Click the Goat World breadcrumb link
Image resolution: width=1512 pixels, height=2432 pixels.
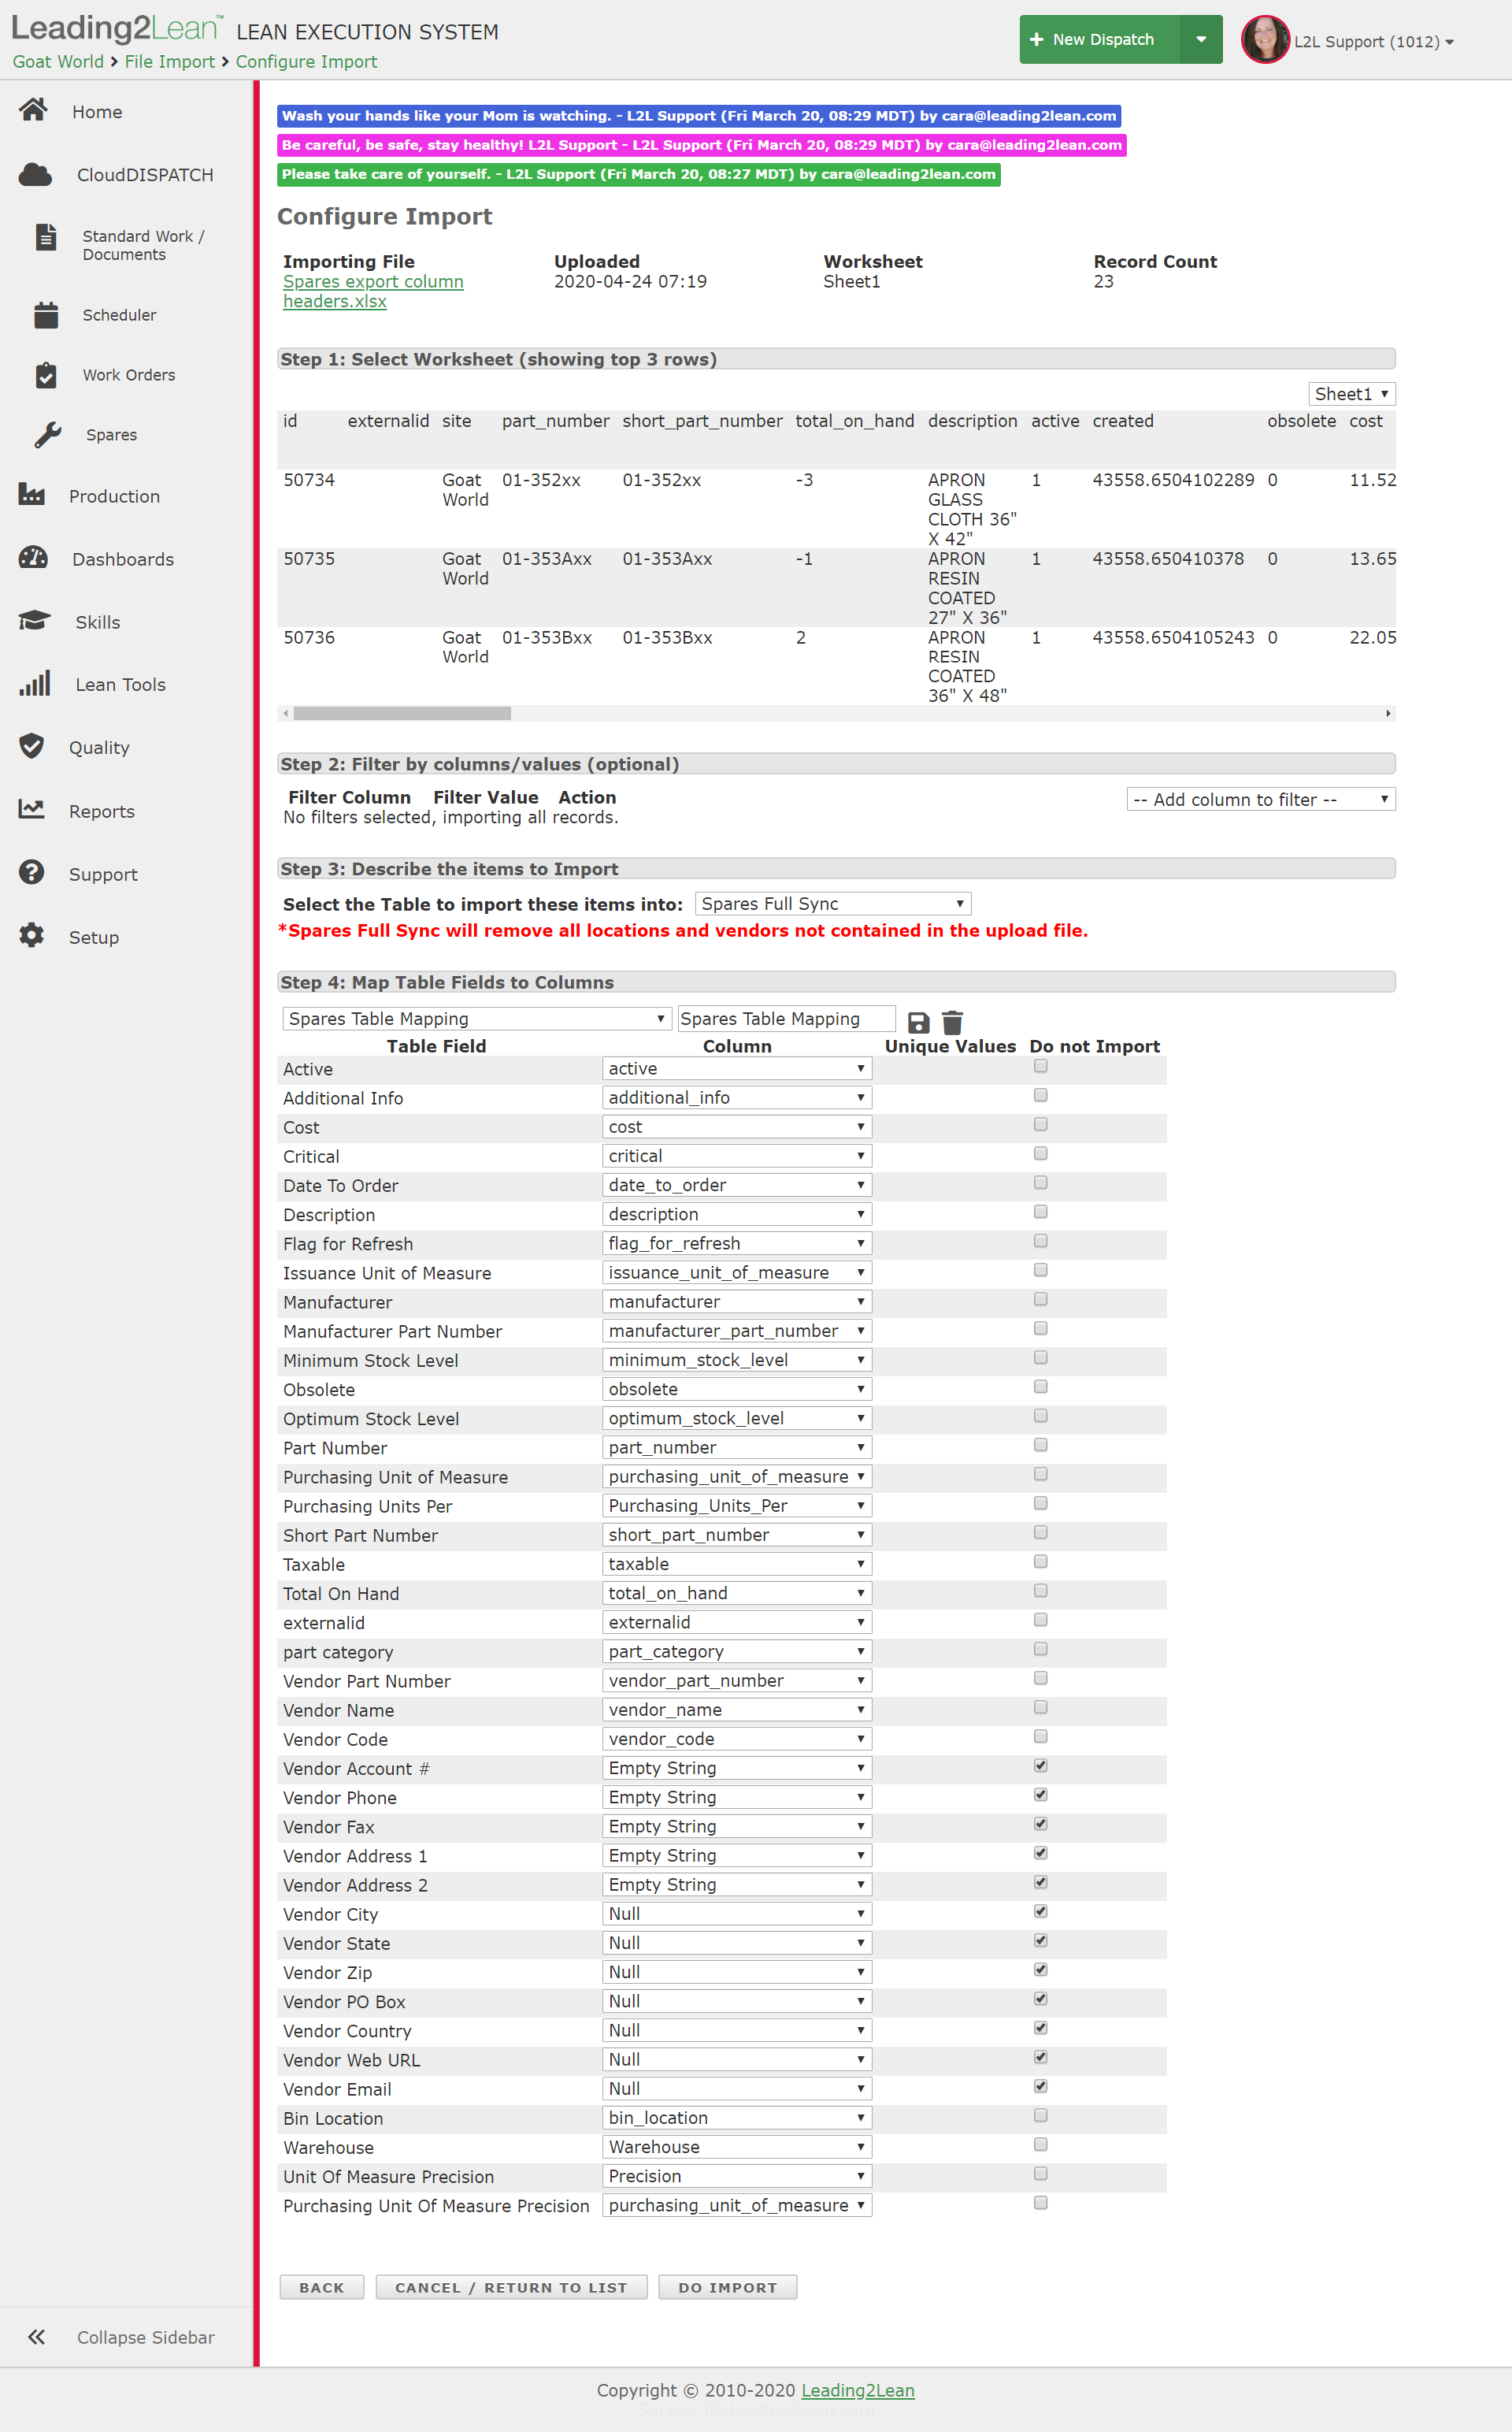tap(58, 62)
